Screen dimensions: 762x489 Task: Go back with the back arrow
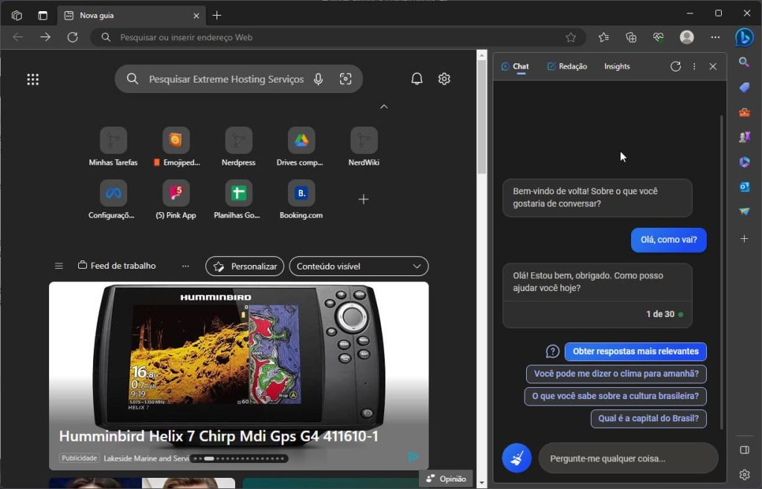point(18,37)
